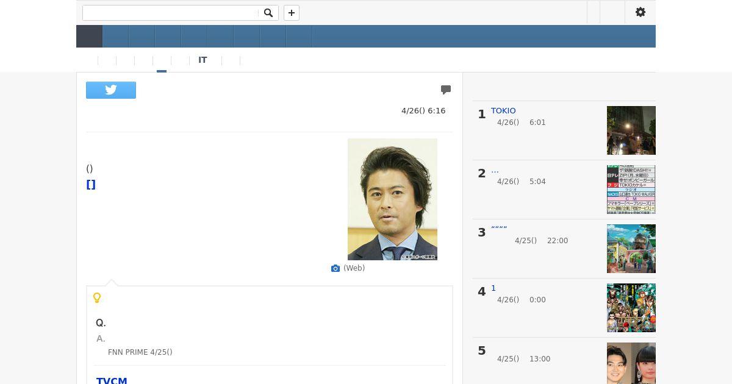Viewport: 732px width, 384px height.
Task: Open rank 5 two people thumbnail
Action: pos(631,363)
